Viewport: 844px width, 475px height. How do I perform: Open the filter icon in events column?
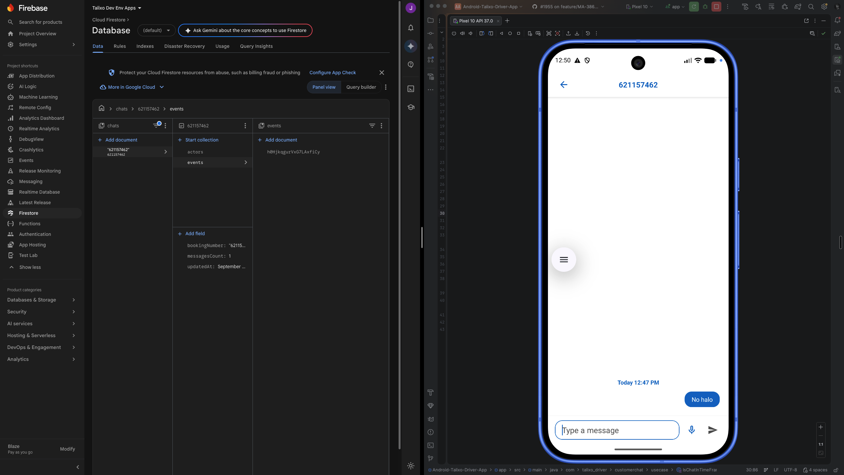pos(372,126)
